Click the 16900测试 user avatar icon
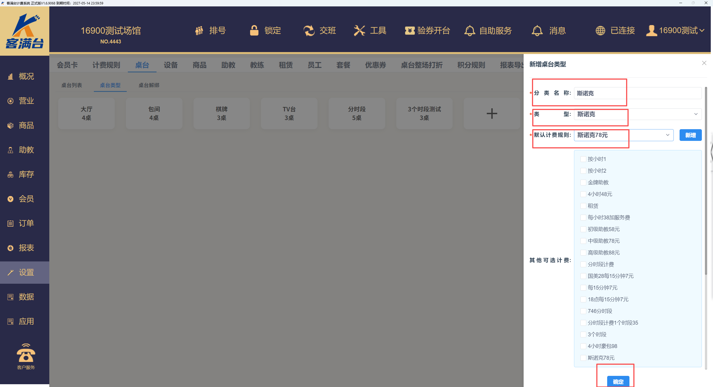 click(651, 31)
